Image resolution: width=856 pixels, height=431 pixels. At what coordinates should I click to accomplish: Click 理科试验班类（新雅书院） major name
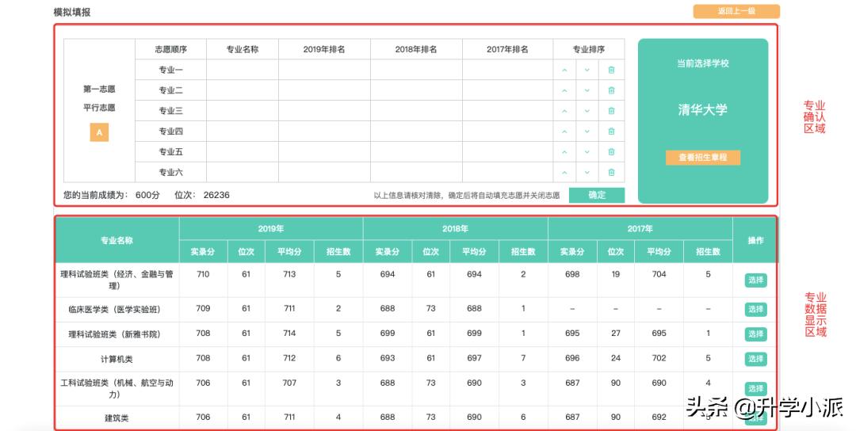115,334
